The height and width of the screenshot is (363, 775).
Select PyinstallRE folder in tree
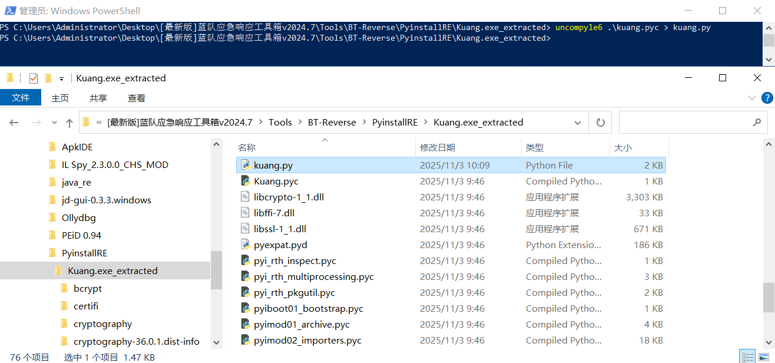(x=84, y=253)
